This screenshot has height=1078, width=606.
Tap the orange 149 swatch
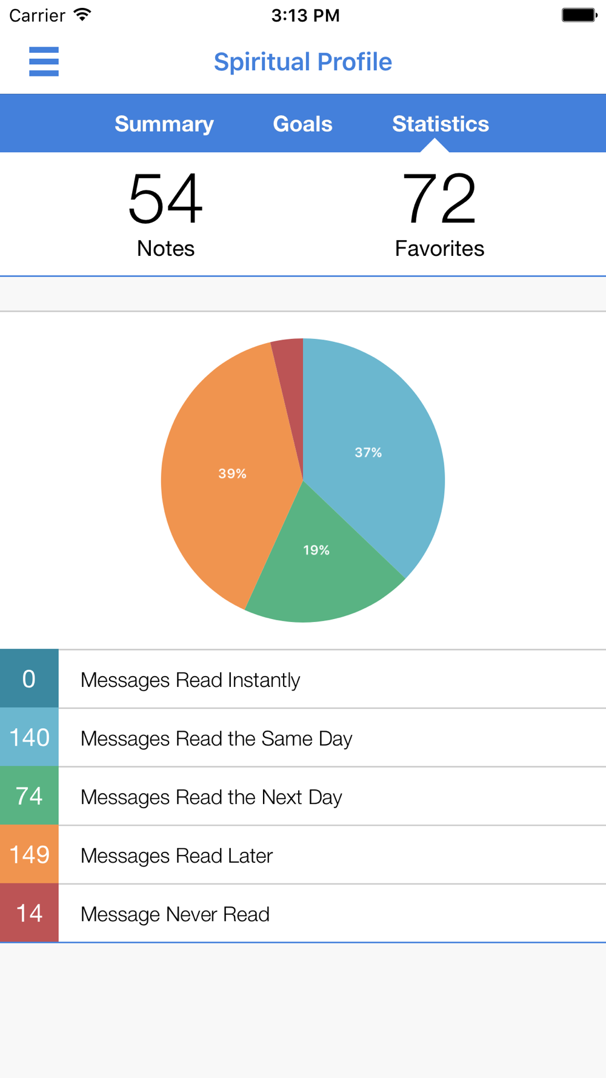point(29,854)
